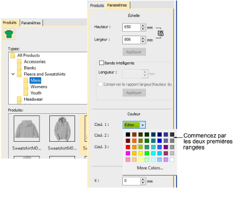This screenshot has width=234, height=197.
Task: Pick the selected yellow-green swatch
Action: tap(140, 147)
